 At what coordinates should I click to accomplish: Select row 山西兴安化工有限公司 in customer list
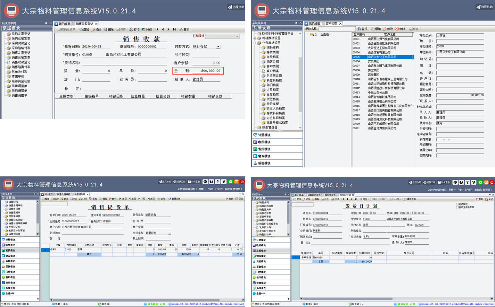(382, 57)
